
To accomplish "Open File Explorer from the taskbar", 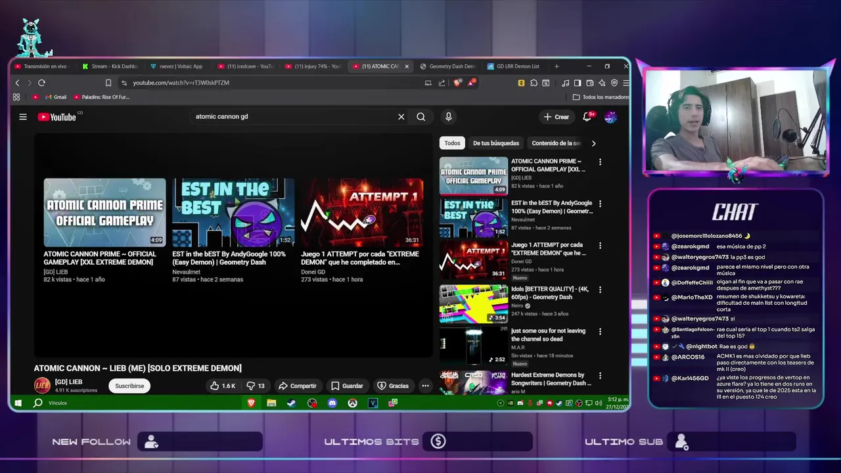I will click(271, 403).
